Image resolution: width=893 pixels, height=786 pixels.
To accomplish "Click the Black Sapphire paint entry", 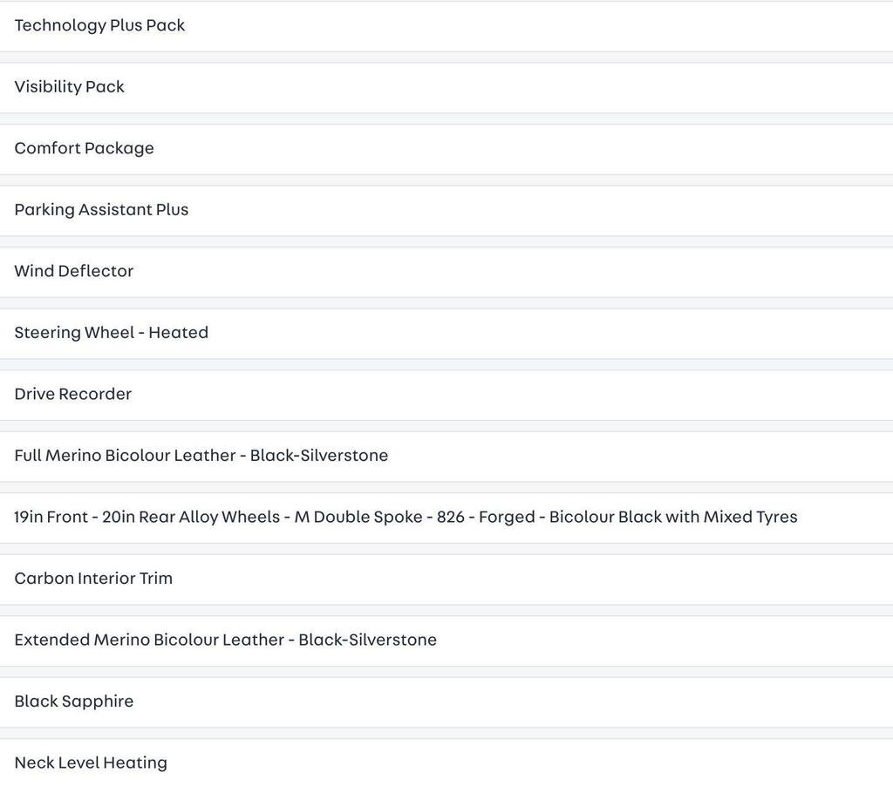I will click(446, 702).
